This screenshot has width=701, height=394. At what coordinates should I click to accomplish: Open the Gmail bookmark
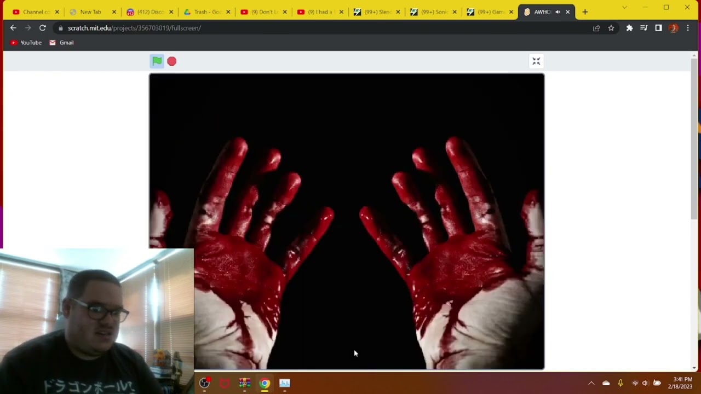pyautogui.click(x=61, y=43)
